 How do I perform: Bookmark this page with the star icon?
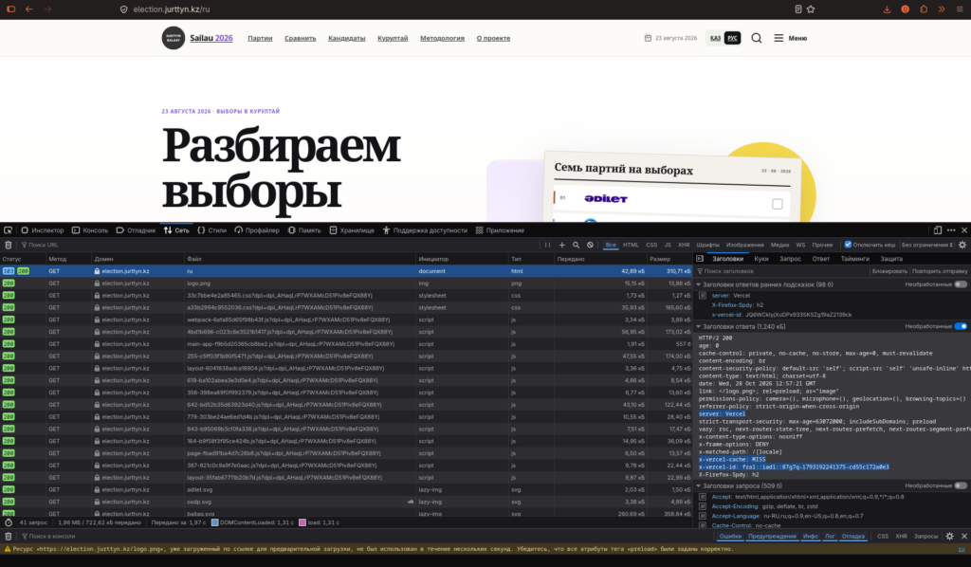coord(811,9)
